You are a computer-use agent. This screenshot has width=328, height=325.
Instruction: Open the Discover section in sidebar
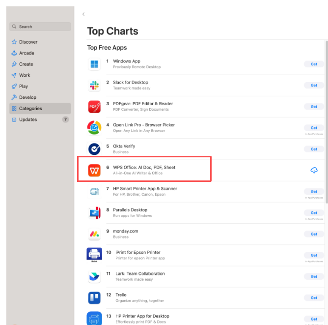tap(28, 42)
